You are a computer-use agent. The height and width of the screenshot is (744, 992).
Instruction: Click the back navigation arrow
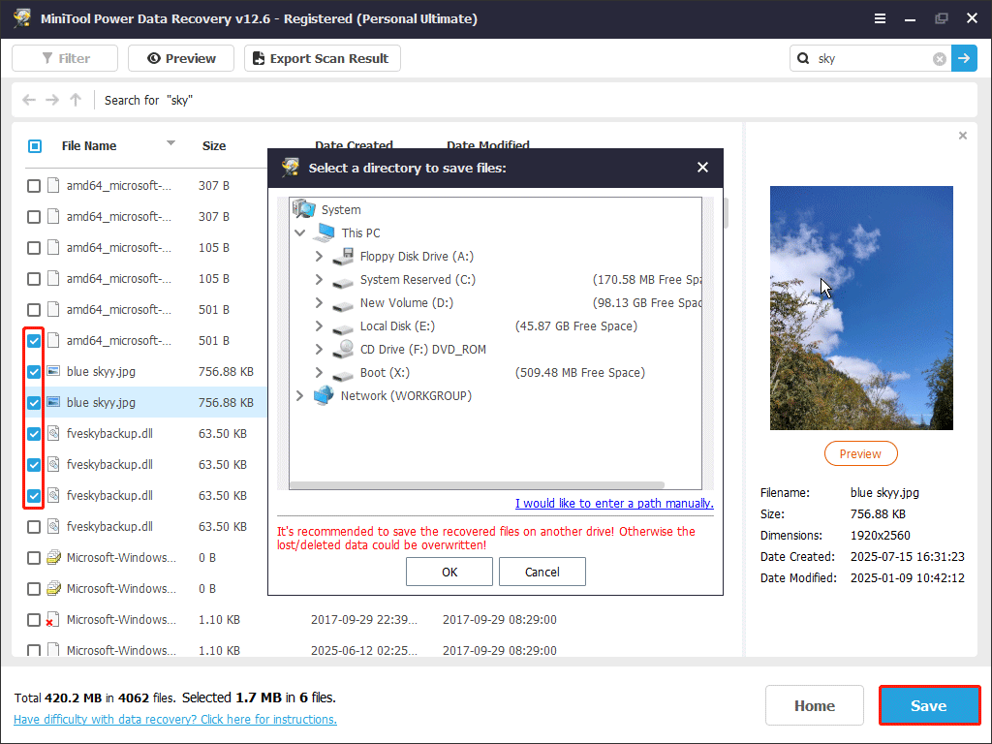28,100
